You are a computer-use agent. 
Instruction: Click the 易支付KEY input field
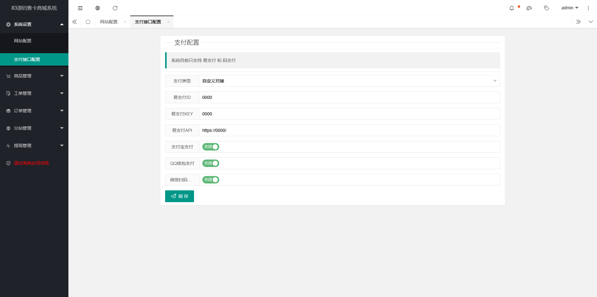[x=349, y=114]
